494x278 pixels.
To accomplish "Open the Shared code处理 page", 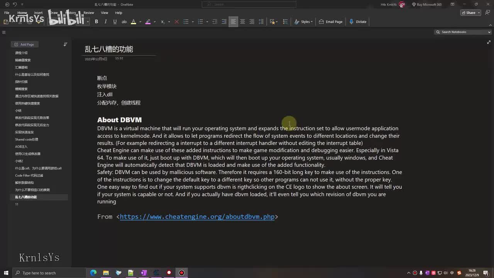I will click(x=27, y=139).
